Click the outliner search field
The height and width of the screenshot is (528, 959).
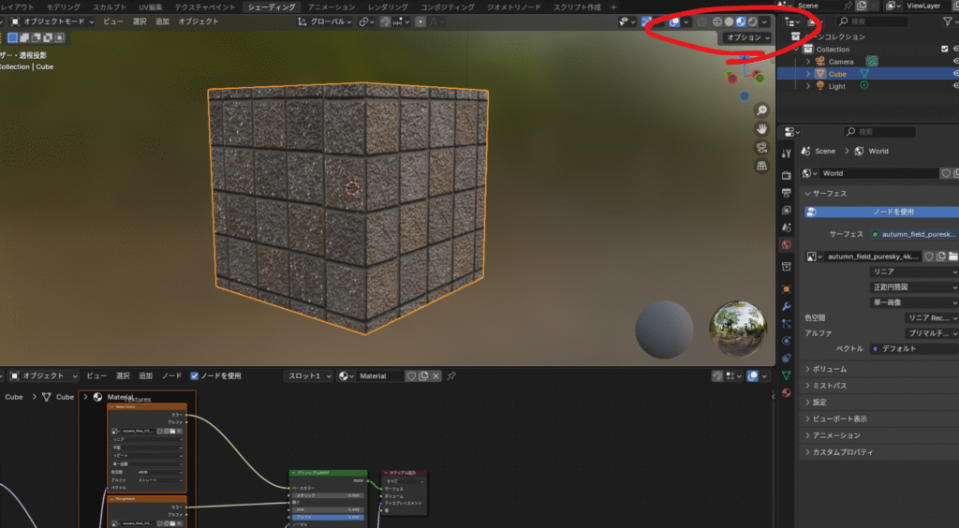pyautogui.click(x=872, y=22)
